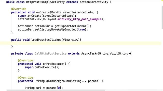The height and width of the screenshot is (91, 163).
Task: Click the first @Override annotation above onCreate
Action: pos(19,9)
